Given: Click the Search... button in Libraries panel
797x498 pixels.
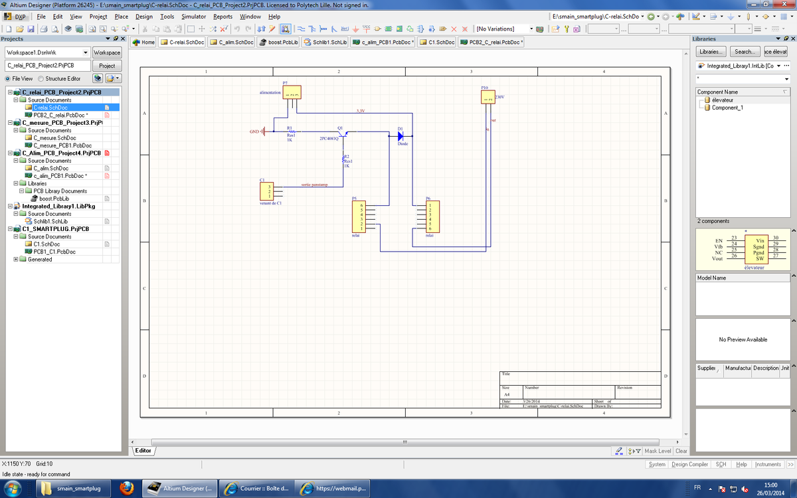Looking at the screenshot, I should (744, 52).
